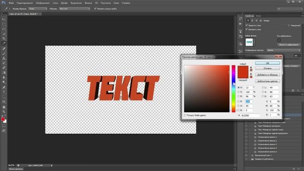The height and width of the screenshot is (171, 304).
Task: Open the Filter menu
Action: tap(88, 3)
